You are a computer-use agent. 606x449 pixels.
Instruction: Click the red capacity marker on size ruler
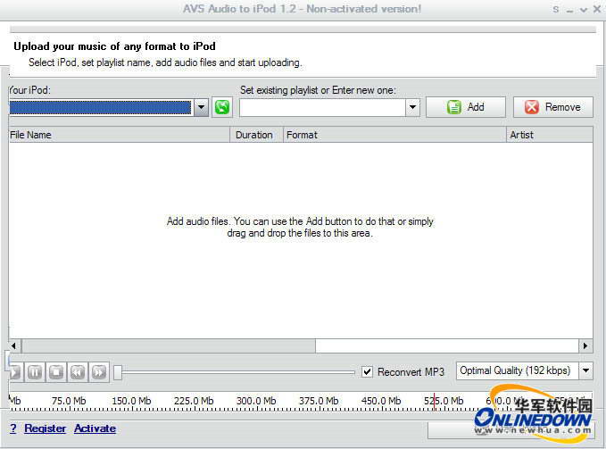[x=435, y=402]
